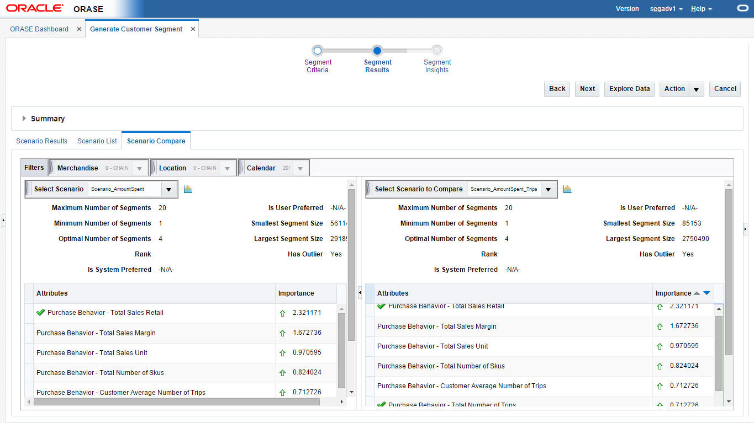Image resolution: width=754 pixels, height=423 pixels.
Task: Click the Attributes column header in left table
Action: pyautogui.click(x=154, y=293)
